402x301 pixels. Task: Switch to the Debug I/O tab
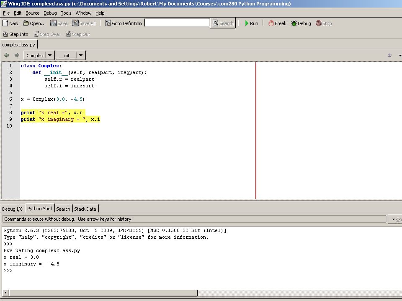13,209
